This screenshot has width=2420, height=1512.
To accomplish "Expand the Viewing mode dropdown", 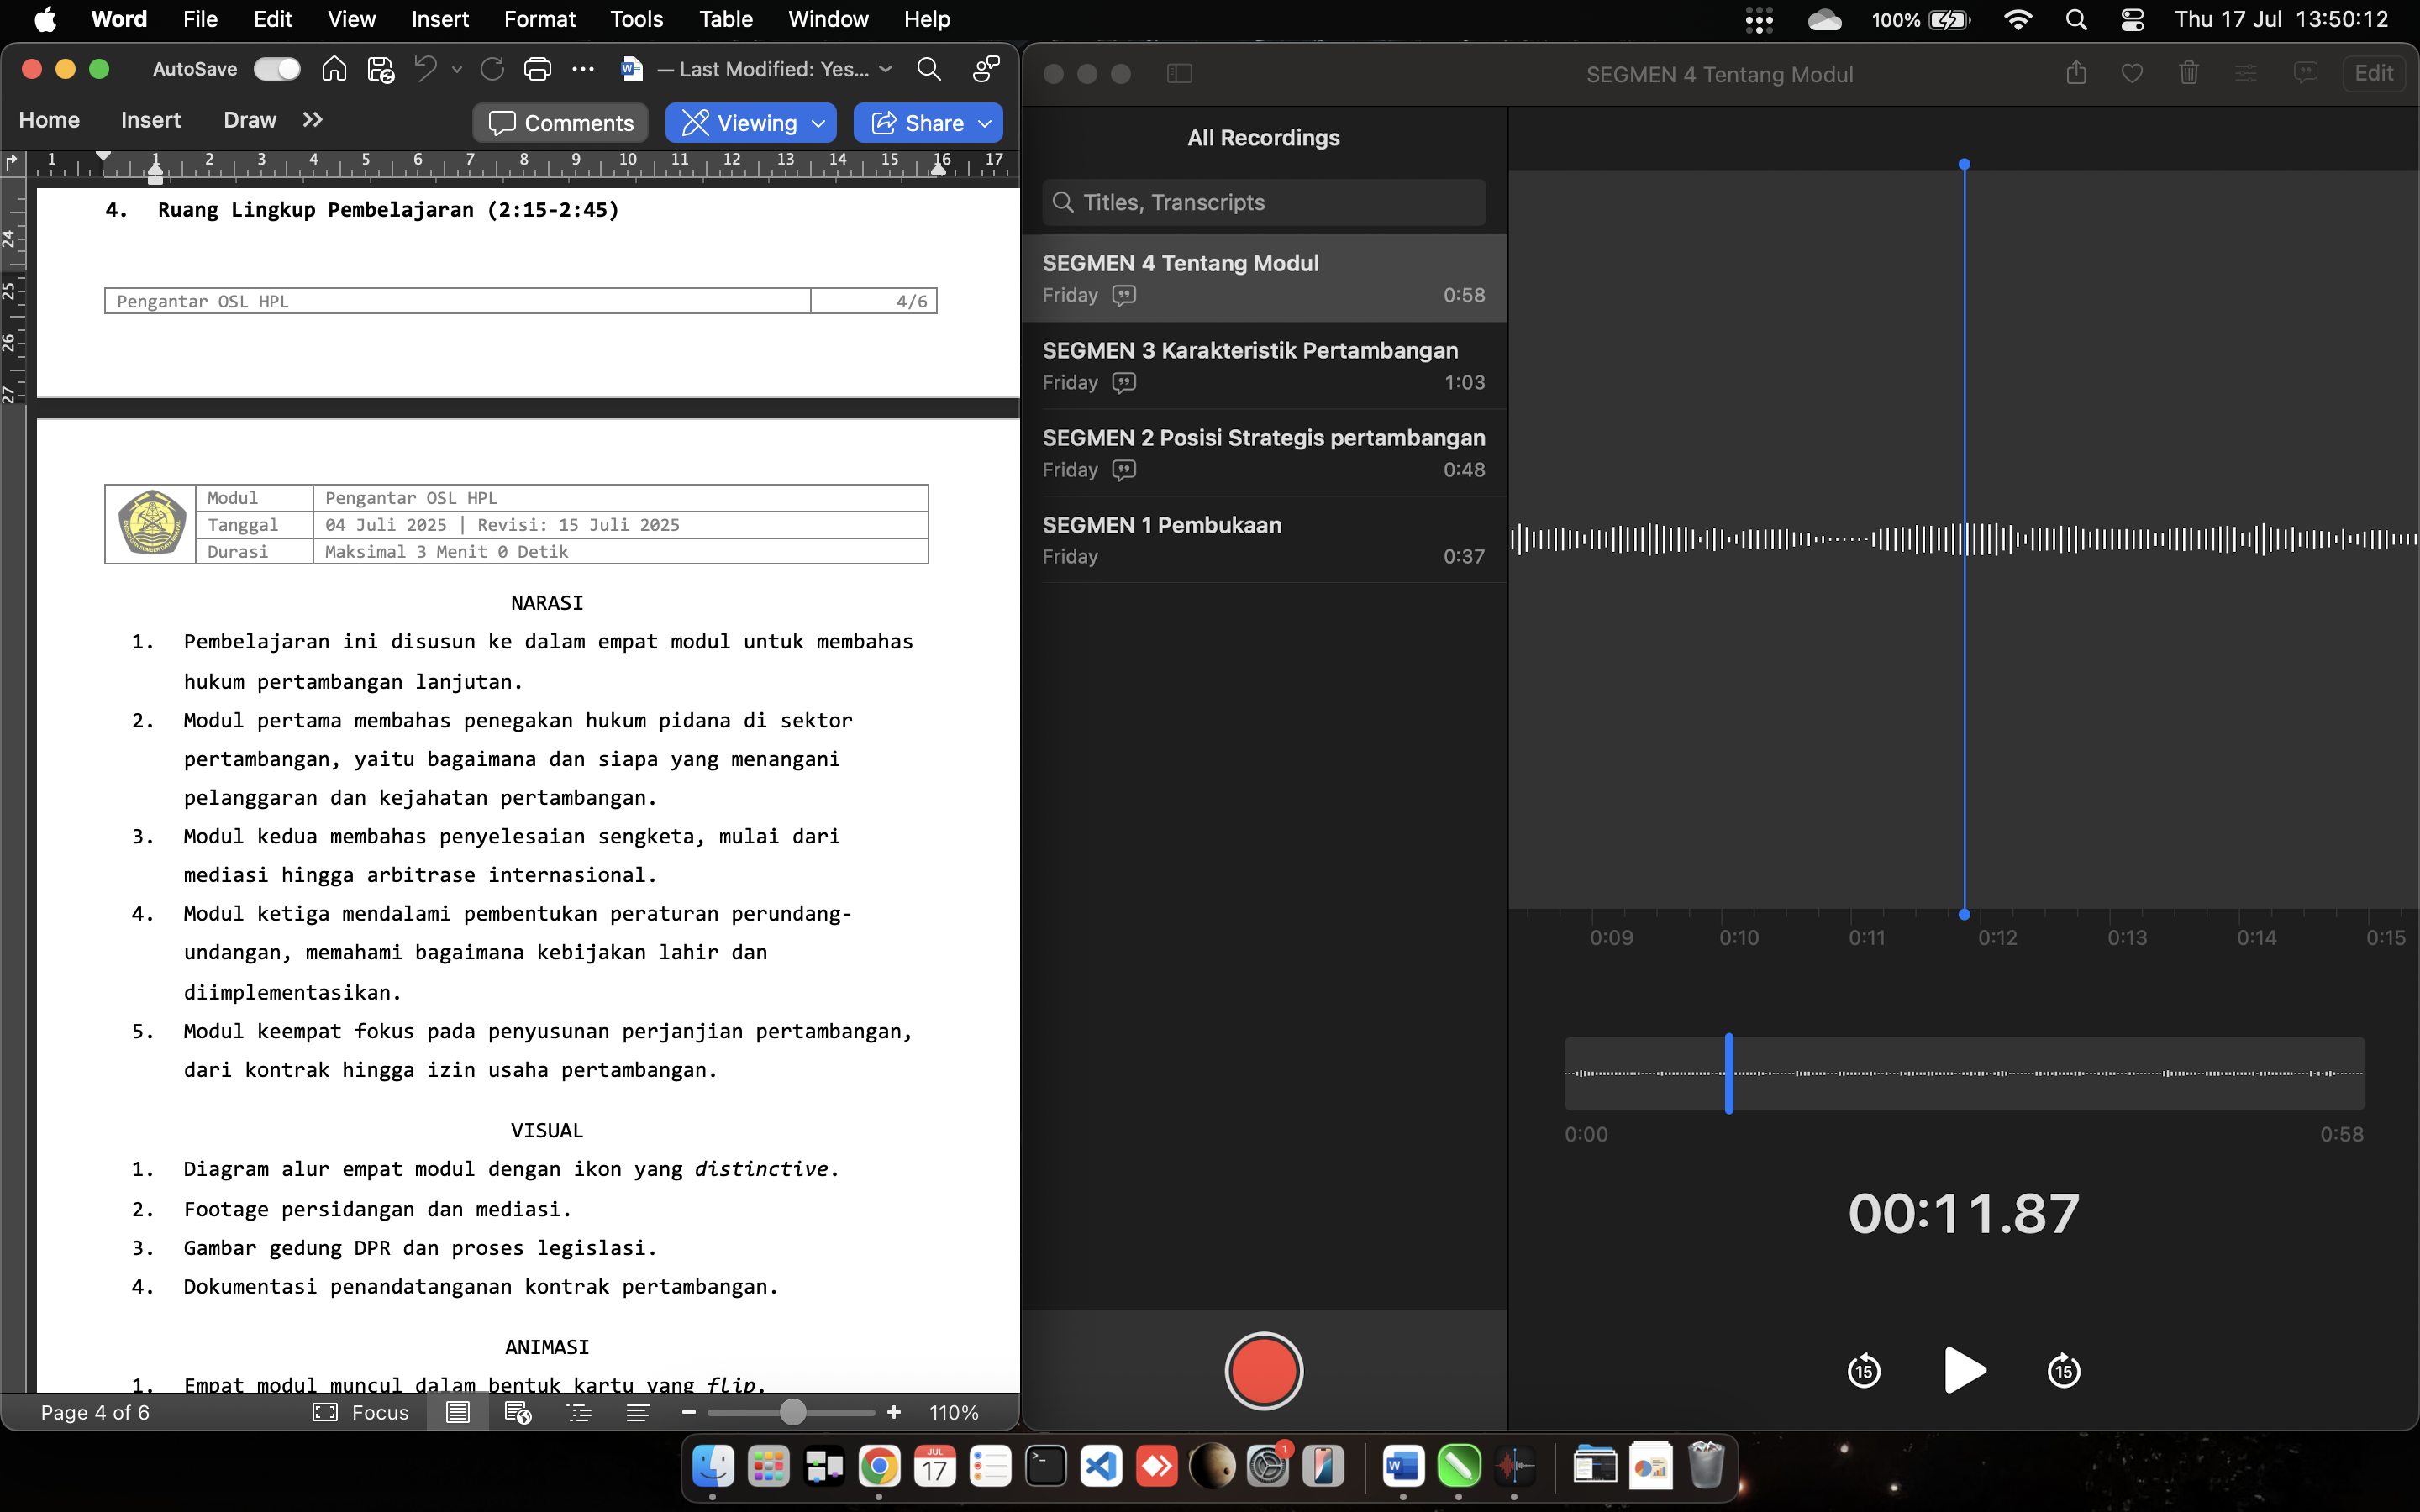I will point(819,123).
